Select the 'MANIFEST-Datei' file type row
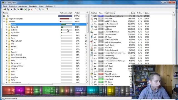The width and height of the screenshot is (178, 100). click(120, 21)
